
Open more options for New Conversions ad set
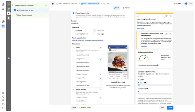[46, 10]
